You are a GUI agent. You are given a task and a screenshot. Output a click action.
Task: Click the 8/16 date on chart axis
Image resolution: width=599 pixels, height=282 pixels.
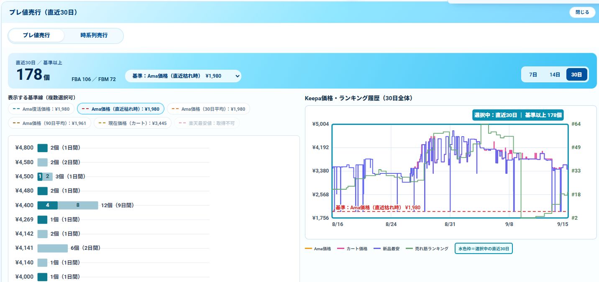click(x=337, y=224)
